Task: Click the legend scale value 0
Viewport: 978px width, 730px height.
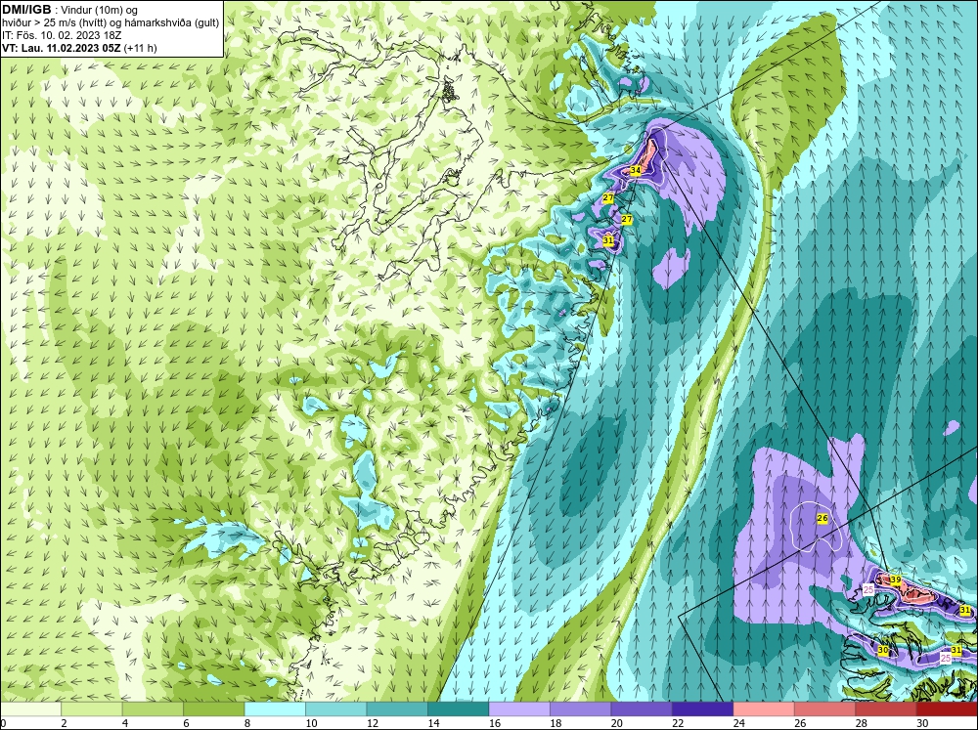Action: [3, 723]
